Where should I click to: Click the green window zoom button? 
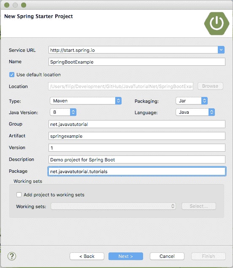click(24, 5)
